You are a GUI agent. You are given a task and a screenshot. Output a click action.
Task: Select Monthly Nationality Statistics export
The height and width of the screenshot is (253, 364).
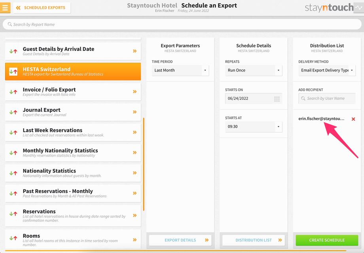click(x=73, y=153)
